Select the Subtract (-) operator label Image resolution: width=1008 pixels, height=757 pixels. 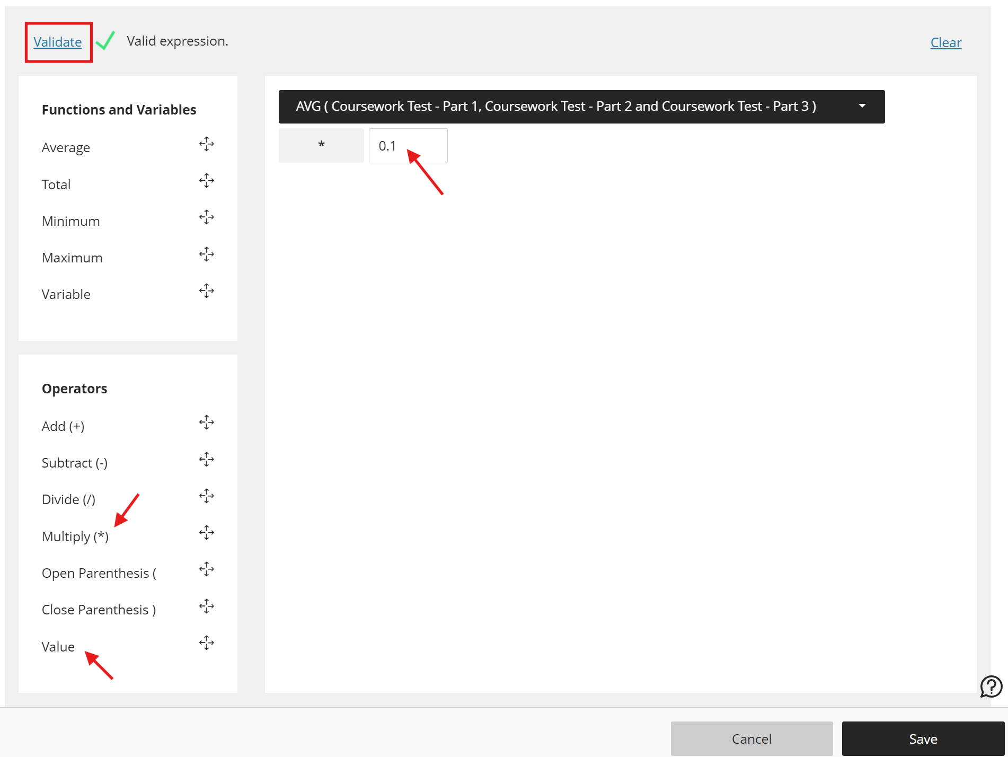(75, 463)
